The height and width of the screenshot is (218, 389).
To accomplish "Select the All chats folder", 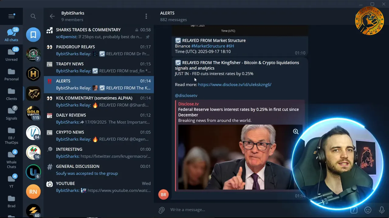I will click(12, 34).
